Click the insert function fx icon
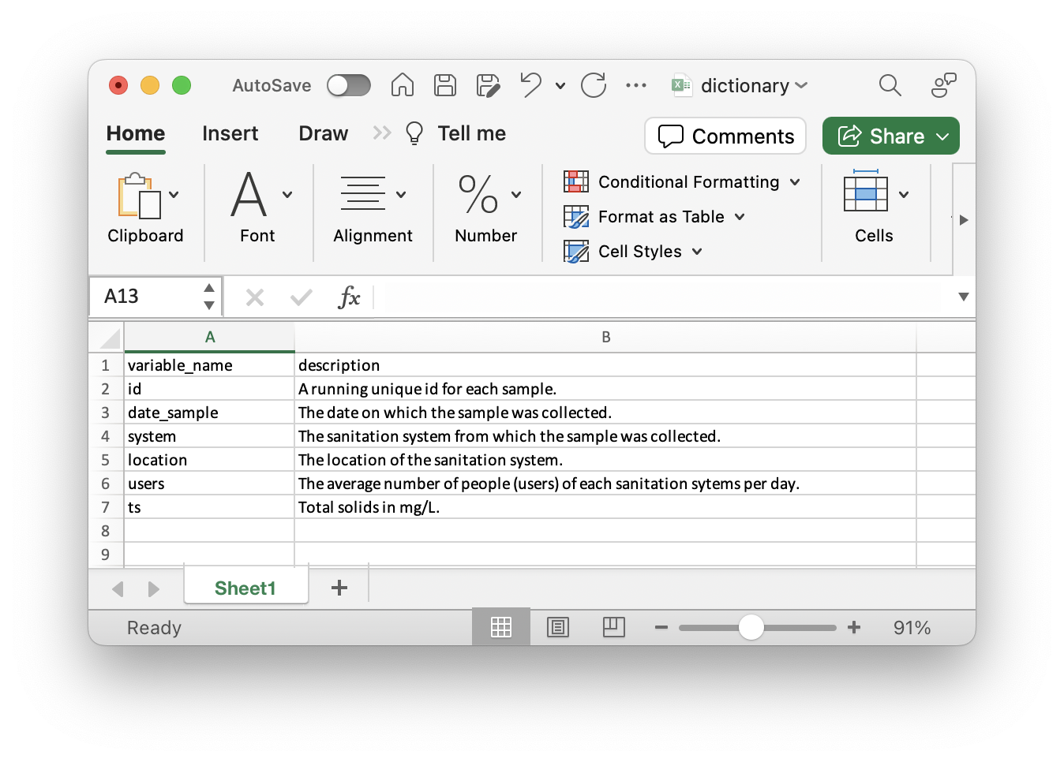Screen dimensions: 1064x762 [x=348, y=297]
